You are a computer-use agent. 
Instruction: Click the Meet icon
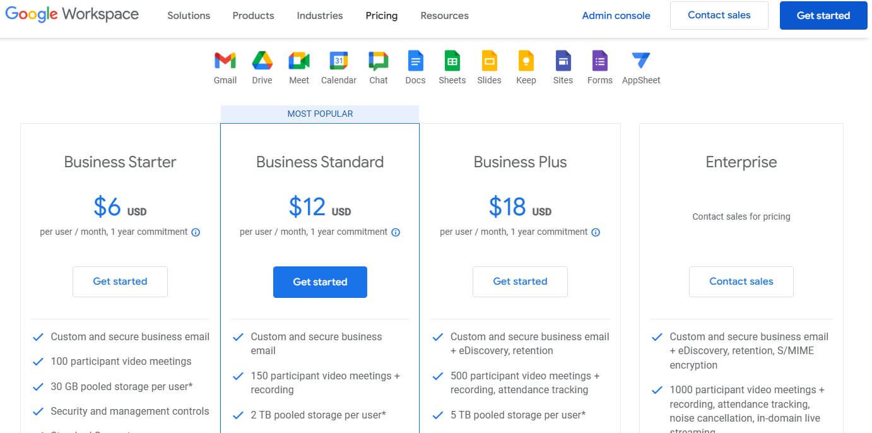click(298, 61)
